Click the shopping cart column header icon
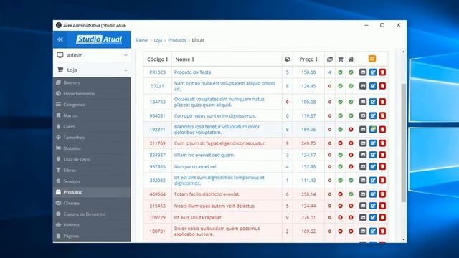 click(x=340, y=59)
